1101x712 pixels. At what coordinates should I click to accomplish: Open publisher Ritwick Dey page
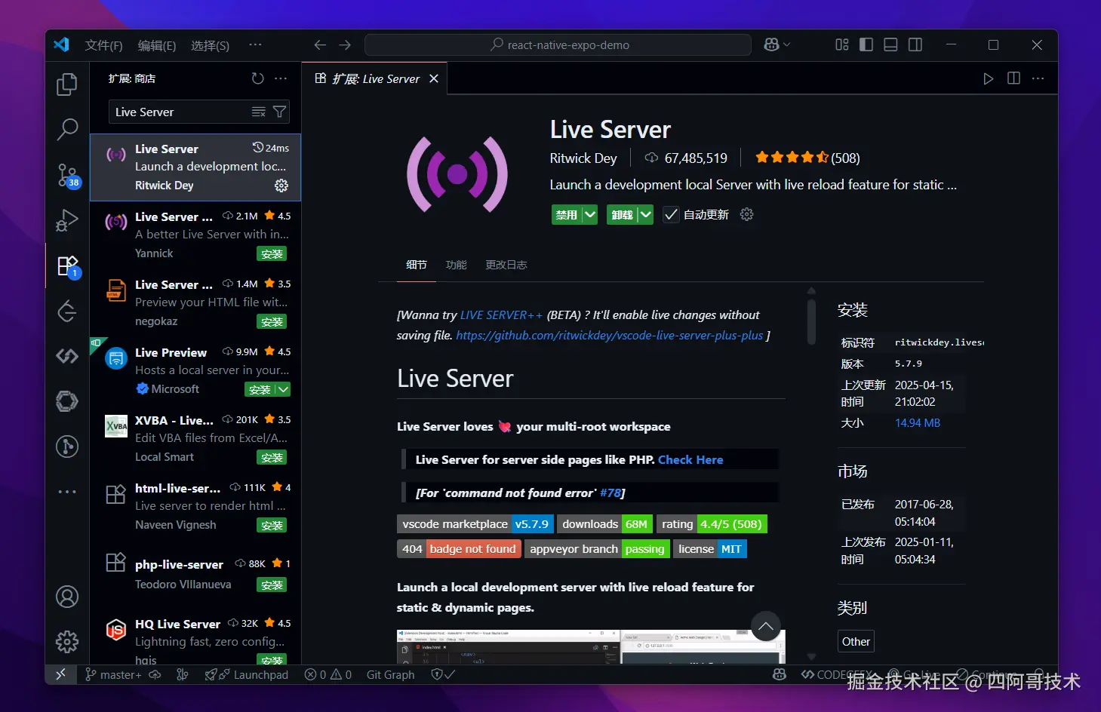(x=583, y=158)
